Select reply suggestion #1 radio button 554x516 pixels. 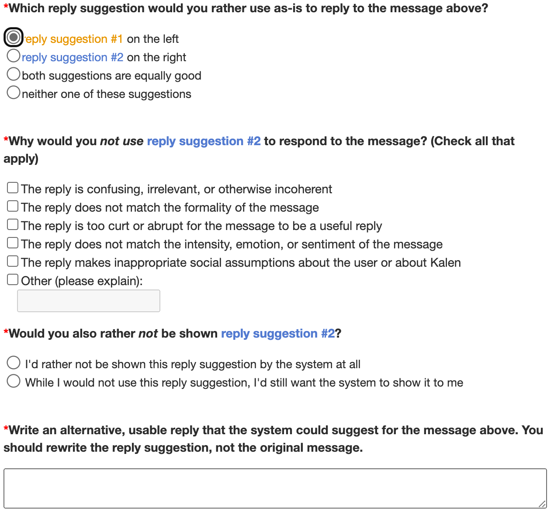pos(14,38)
